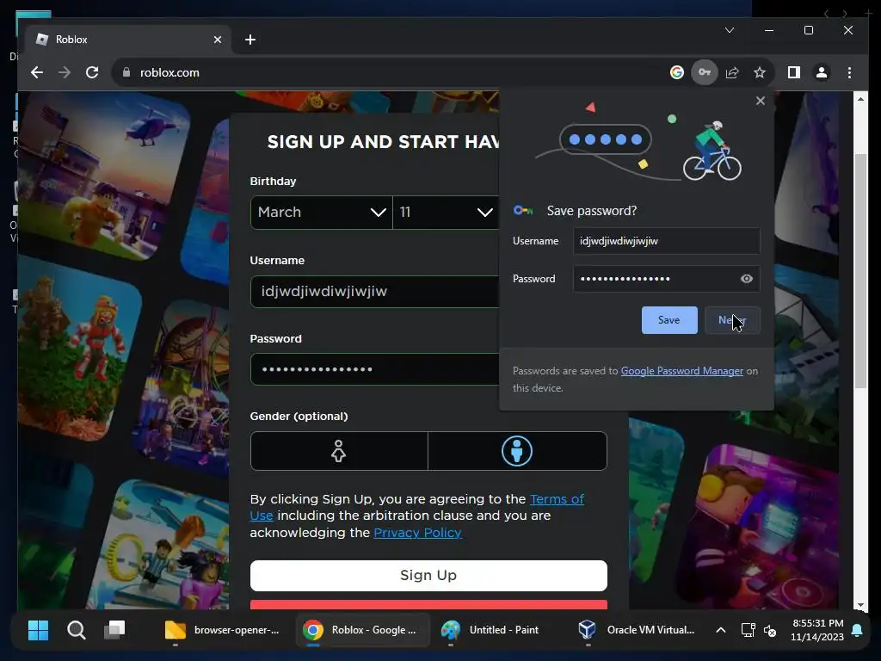Open the clock and date in the taskbar
This screenshot has height=661, width=881.
817,630
